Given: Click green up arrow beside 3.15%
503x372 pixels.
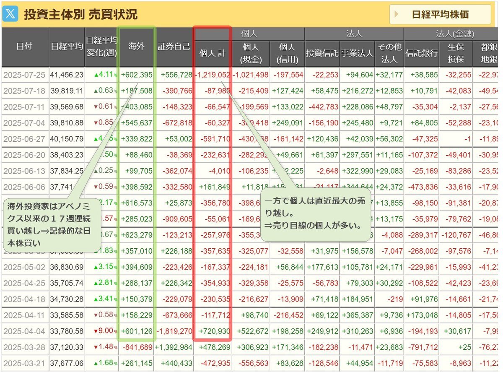Looking at the screenshot, I should (x=96, y=268).
